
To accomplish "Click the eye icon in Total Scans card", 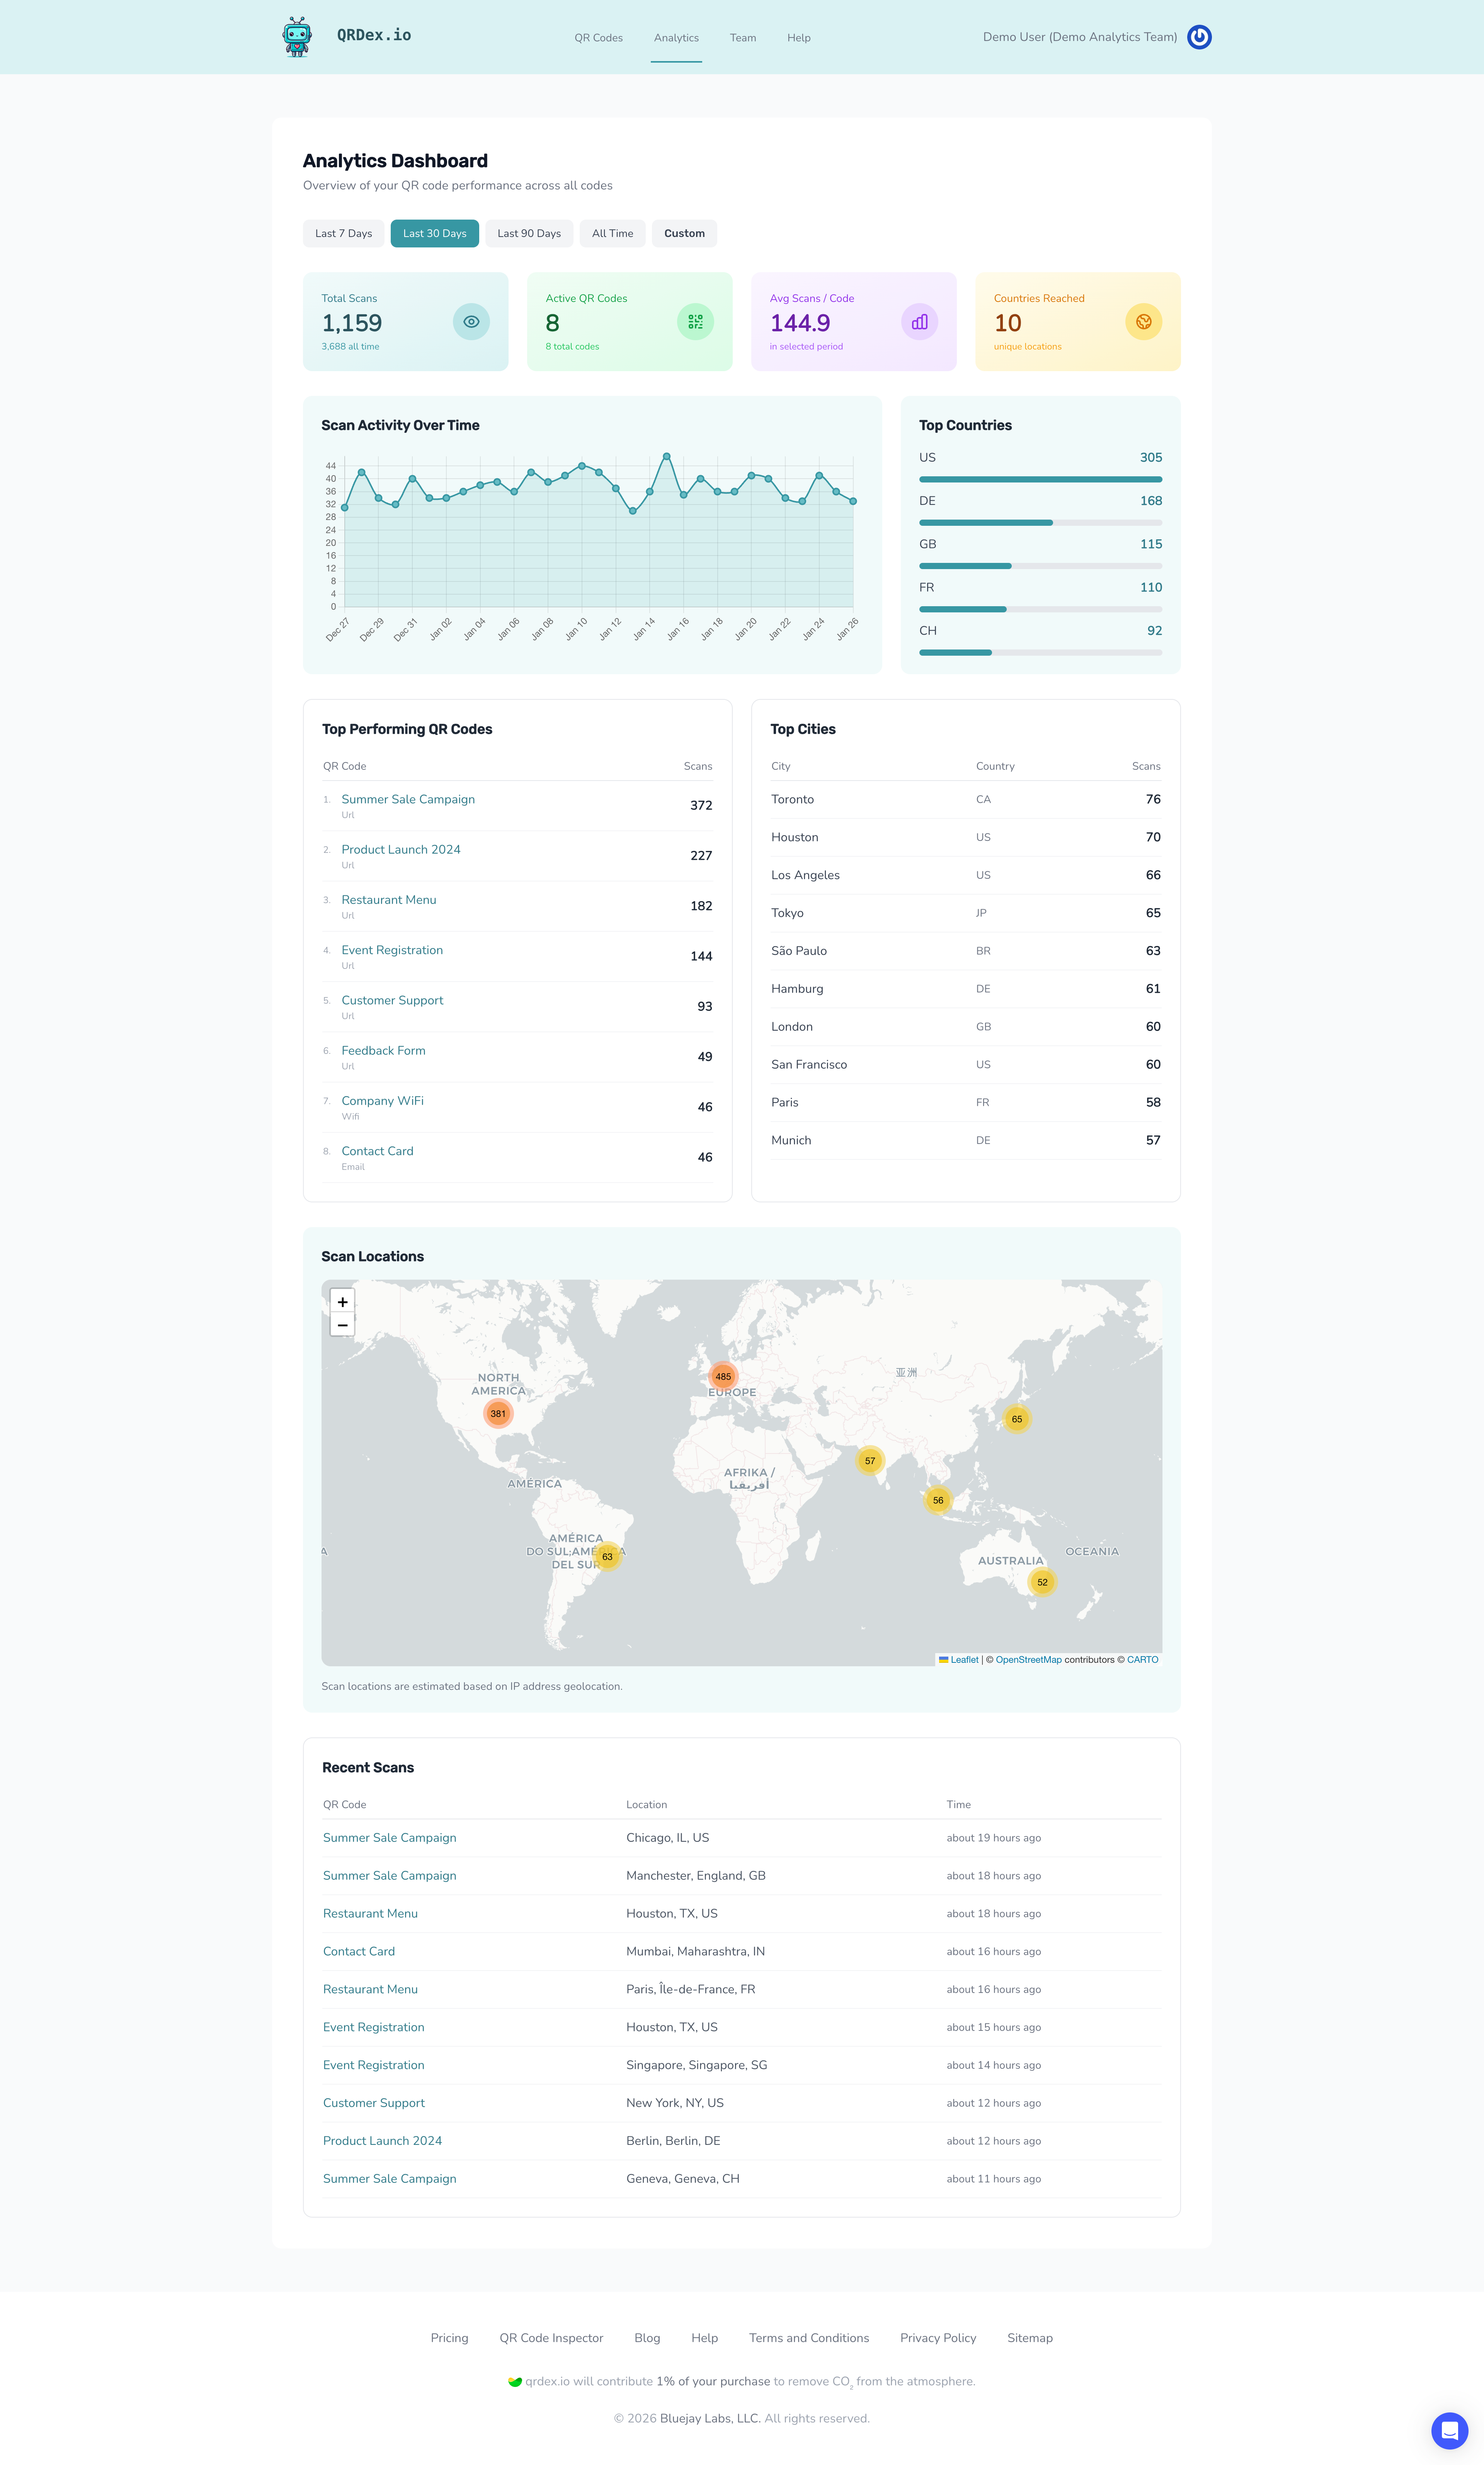I will [x=471, y=322].
